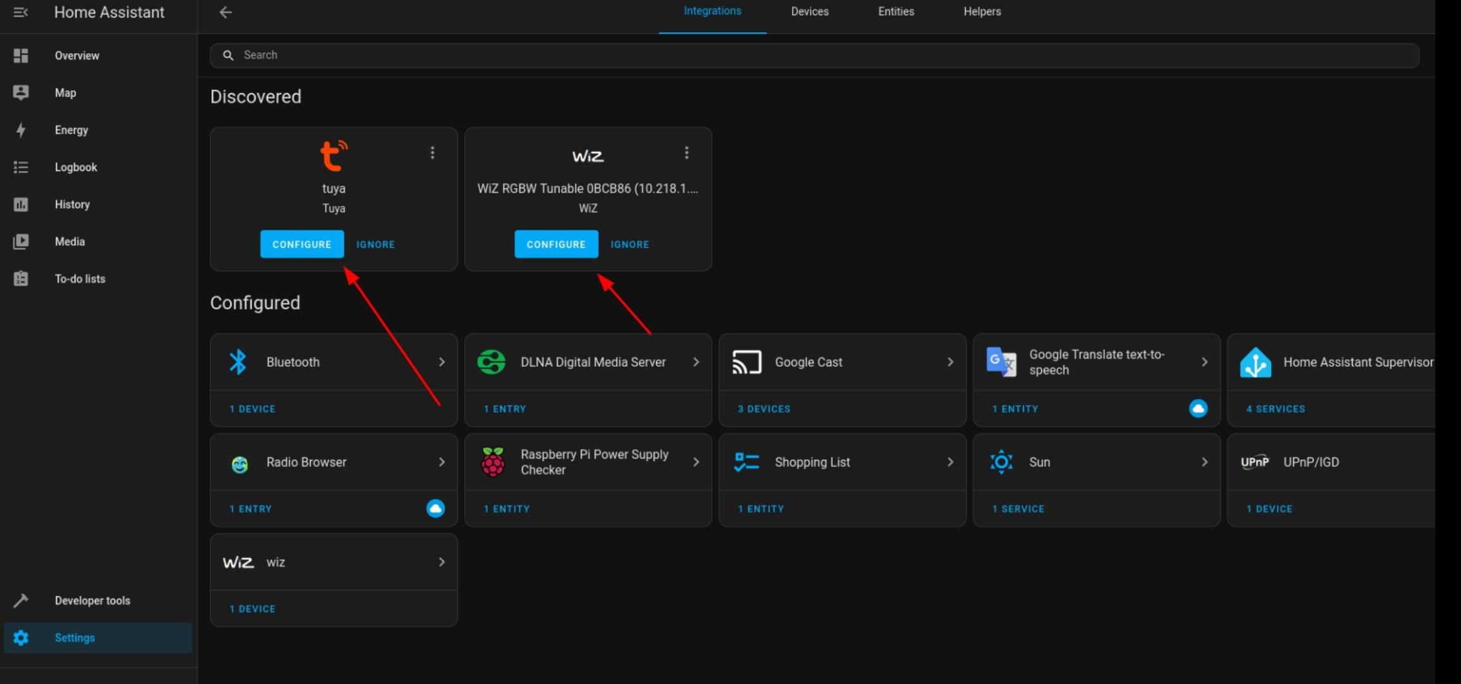Click the Google Translate text-to-speech icon
The width and height of the screenshot is (1461, 684).
[1001, 362]
